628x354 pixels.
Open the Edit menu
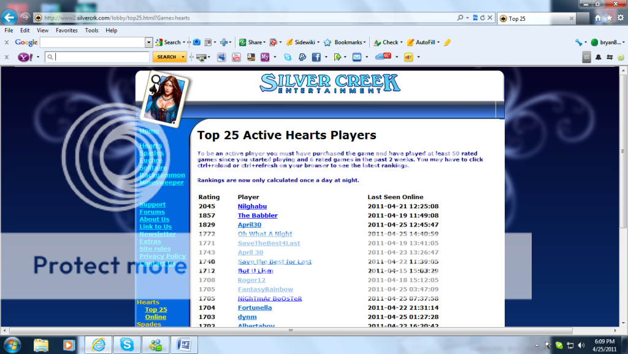tap(25, 31)
